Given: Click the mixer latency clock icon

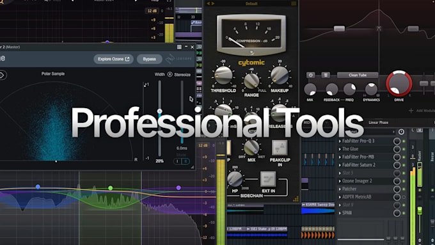Looking at the screenshot, I should [x=401, y=132].
